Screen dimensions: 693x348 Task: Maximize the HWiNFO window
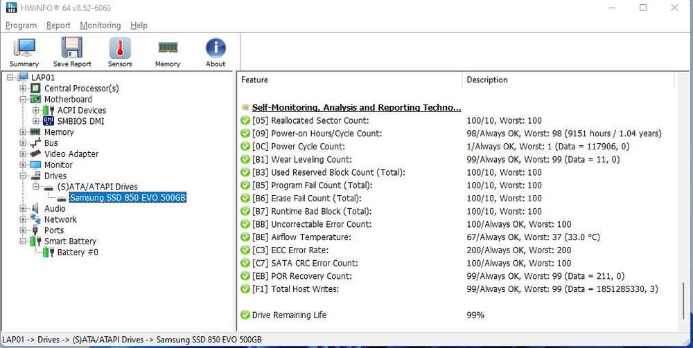pyautogui.click(x=644, y=8)
